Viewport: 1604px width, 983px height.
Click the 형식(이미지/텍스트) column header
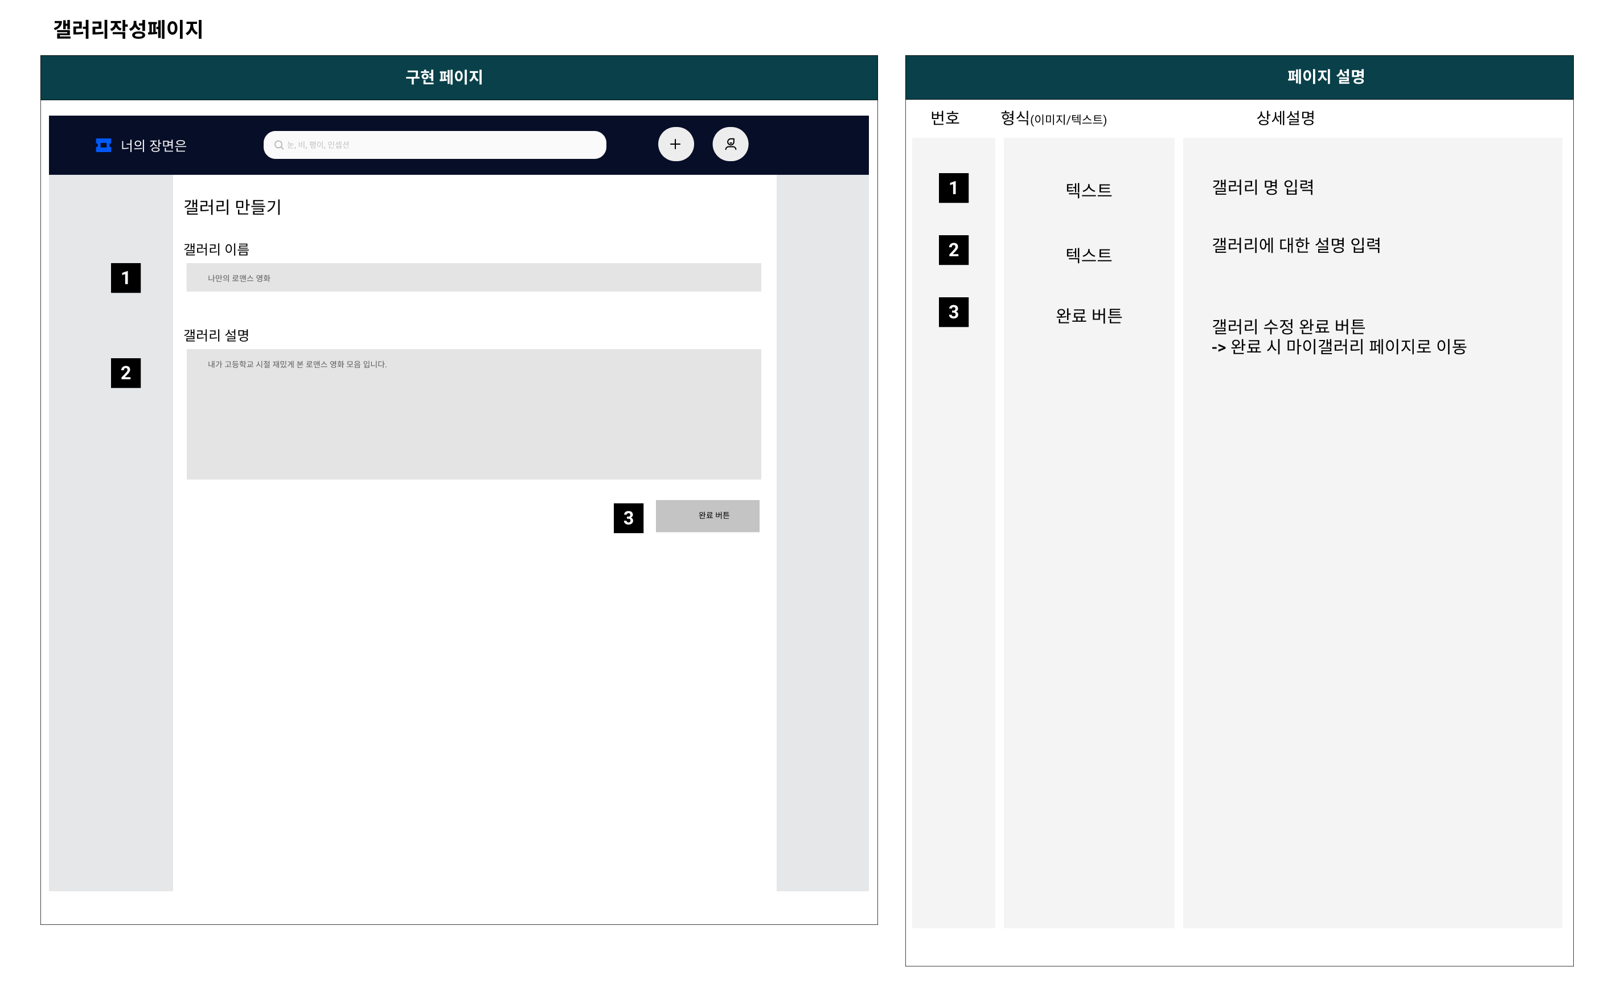1053,118
